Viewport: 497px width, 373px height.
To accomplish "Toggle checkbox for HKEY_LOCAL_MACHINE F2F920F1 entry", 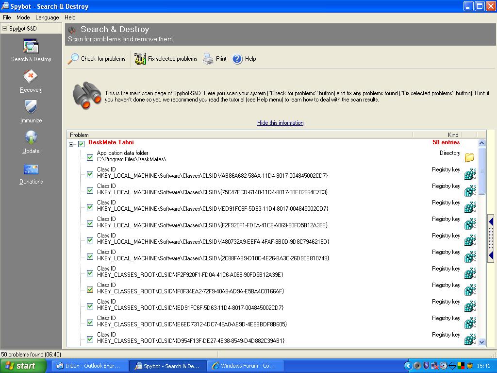I will tap(90, 223).
